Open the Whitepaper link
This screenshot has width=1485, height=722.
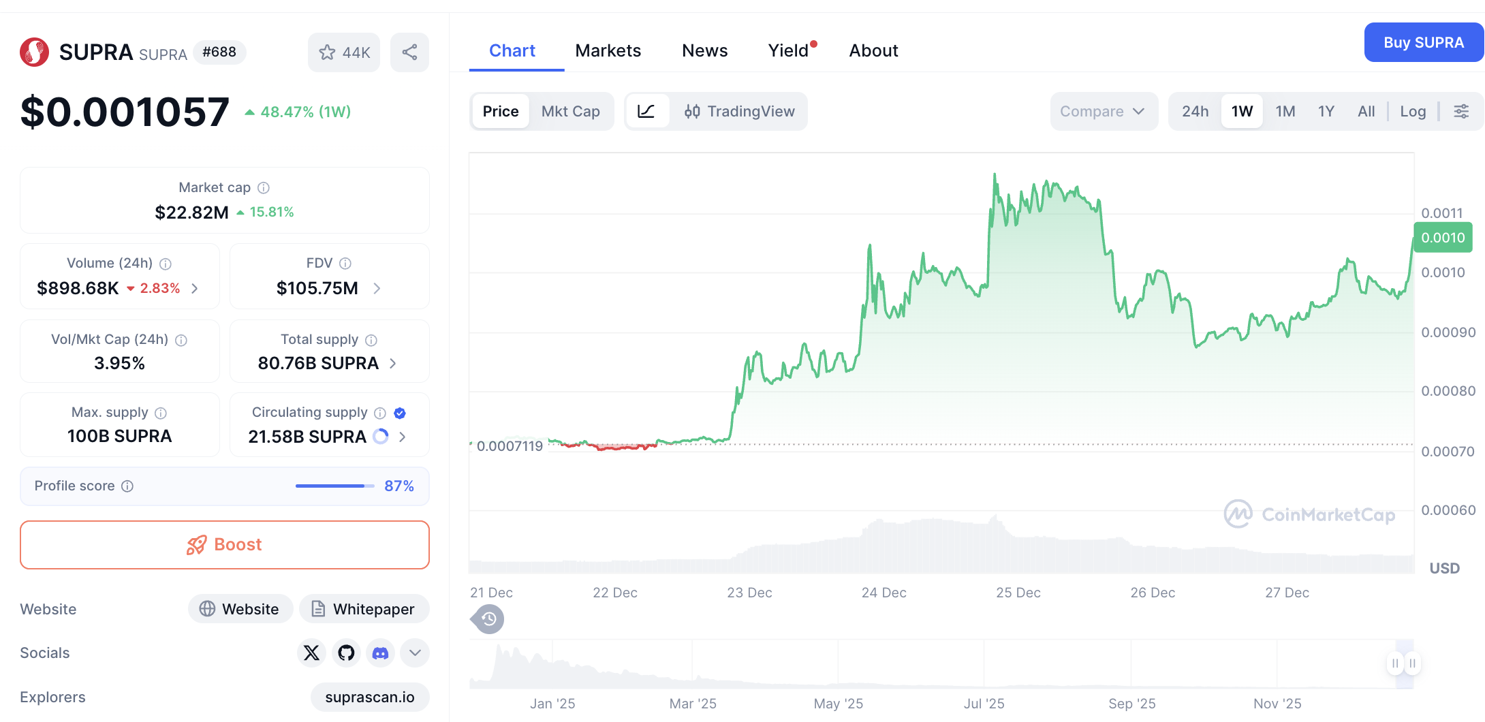pyautogui.click(x=364, y=609)
